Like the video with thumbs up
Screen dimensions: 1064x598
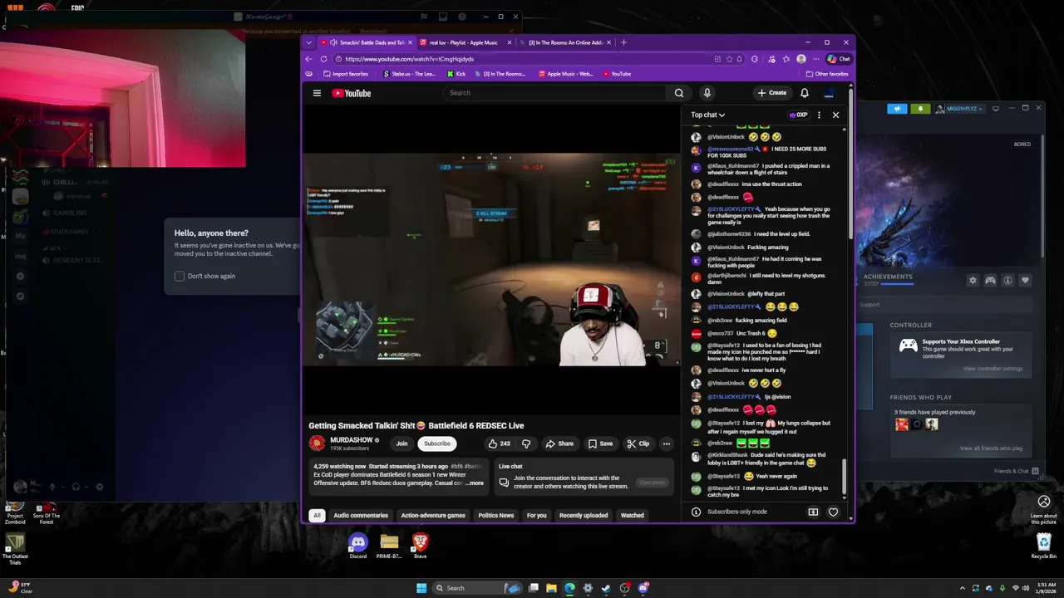click(x=499, y=444)
